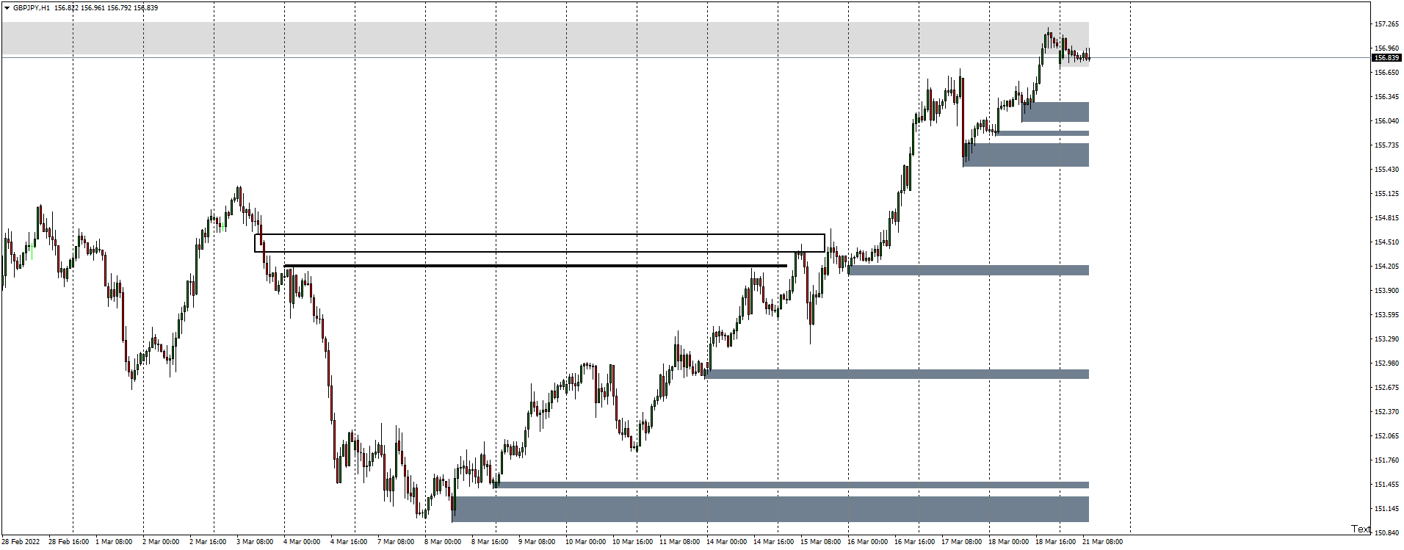Viewport: 1404px width, 550px height.
Task: Click price scale value 155.430
Action: tap(1386, 170)
